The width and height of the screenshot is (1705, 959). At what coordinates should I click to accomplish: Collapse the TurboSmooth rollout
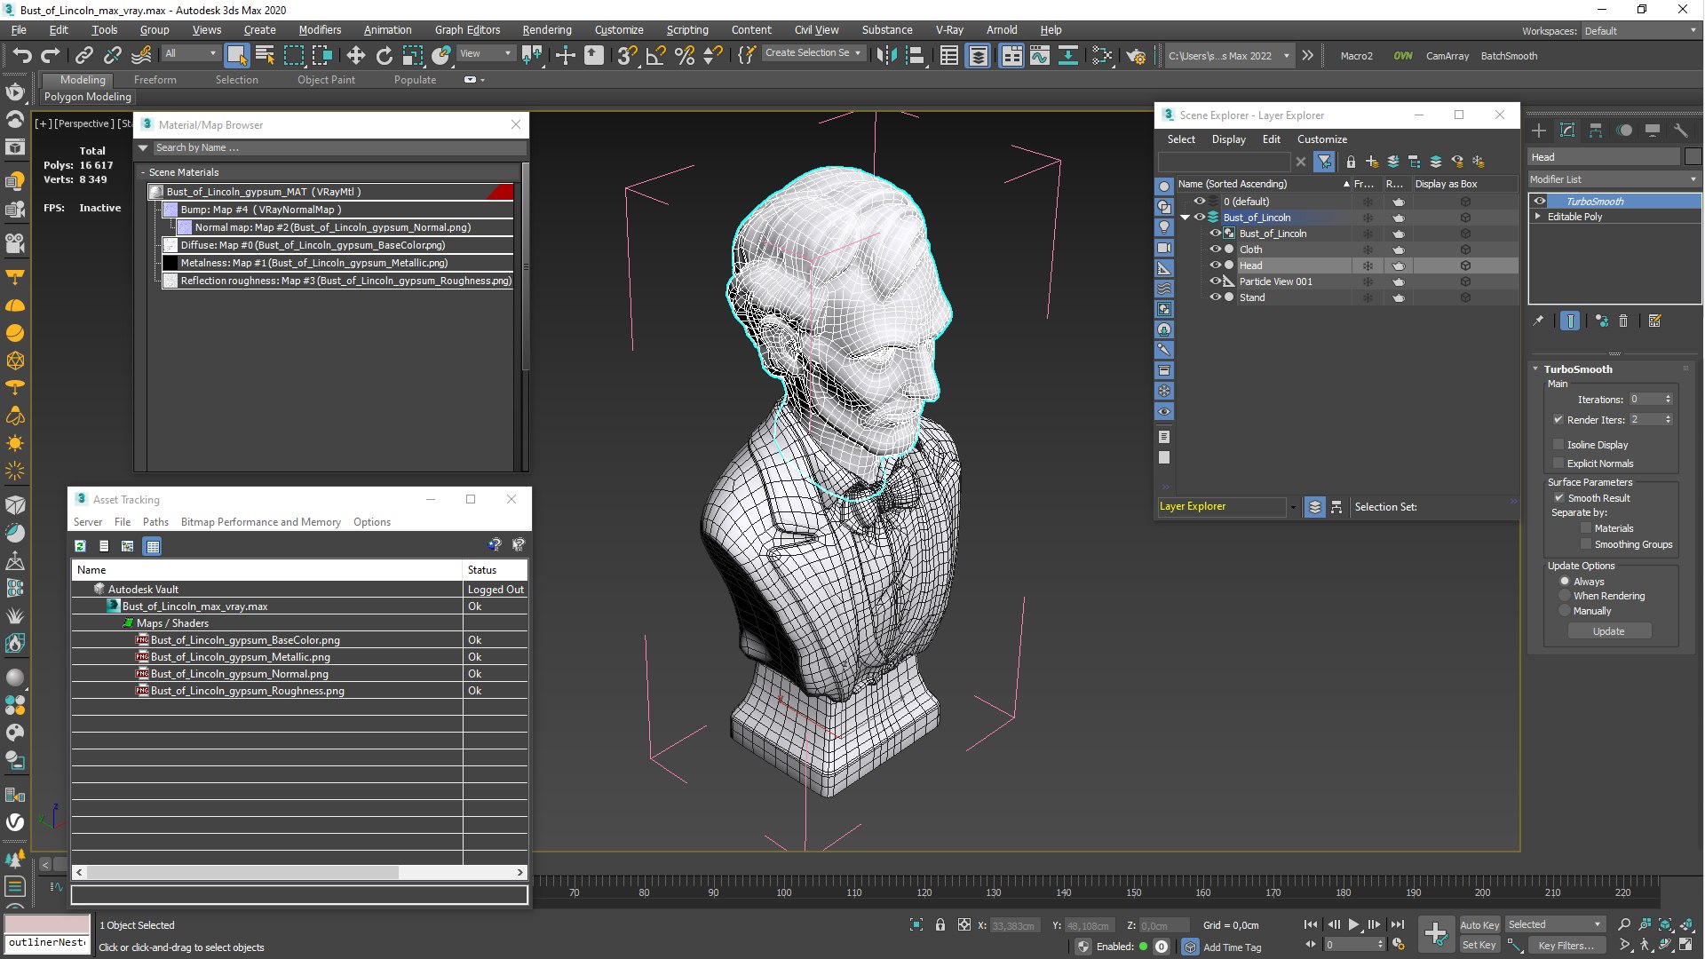1535,369
